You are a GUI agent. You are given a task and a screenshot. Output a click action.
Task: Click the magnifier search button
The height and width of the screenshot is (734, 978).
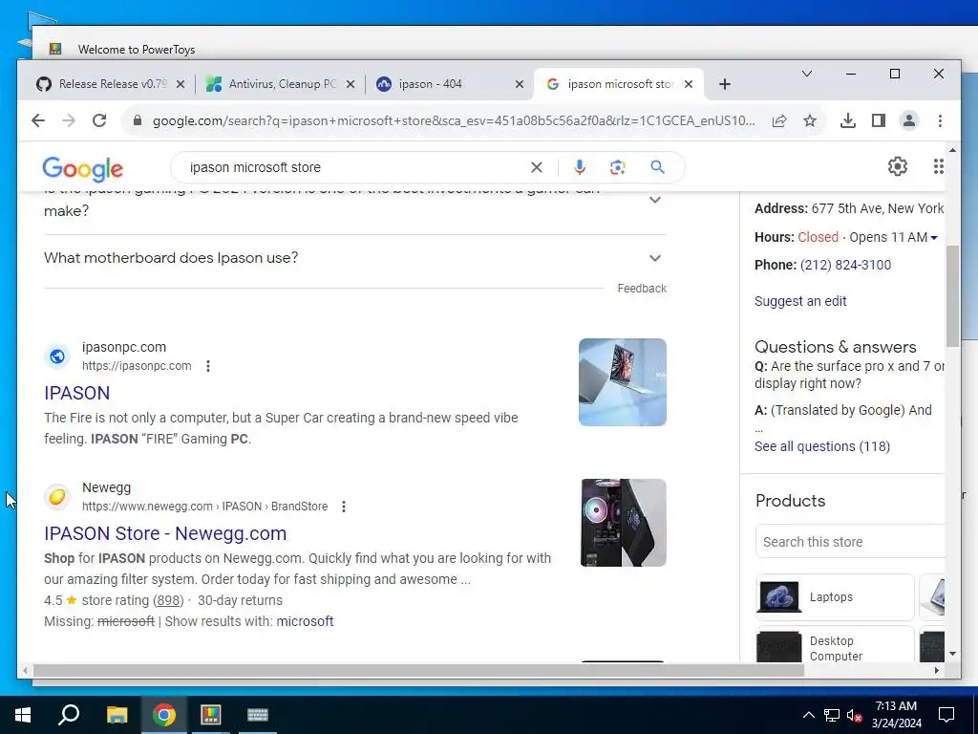[x=657, y=167]
